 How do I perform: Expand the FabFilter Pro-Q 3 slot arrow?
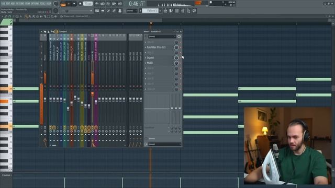pos(146,48)
